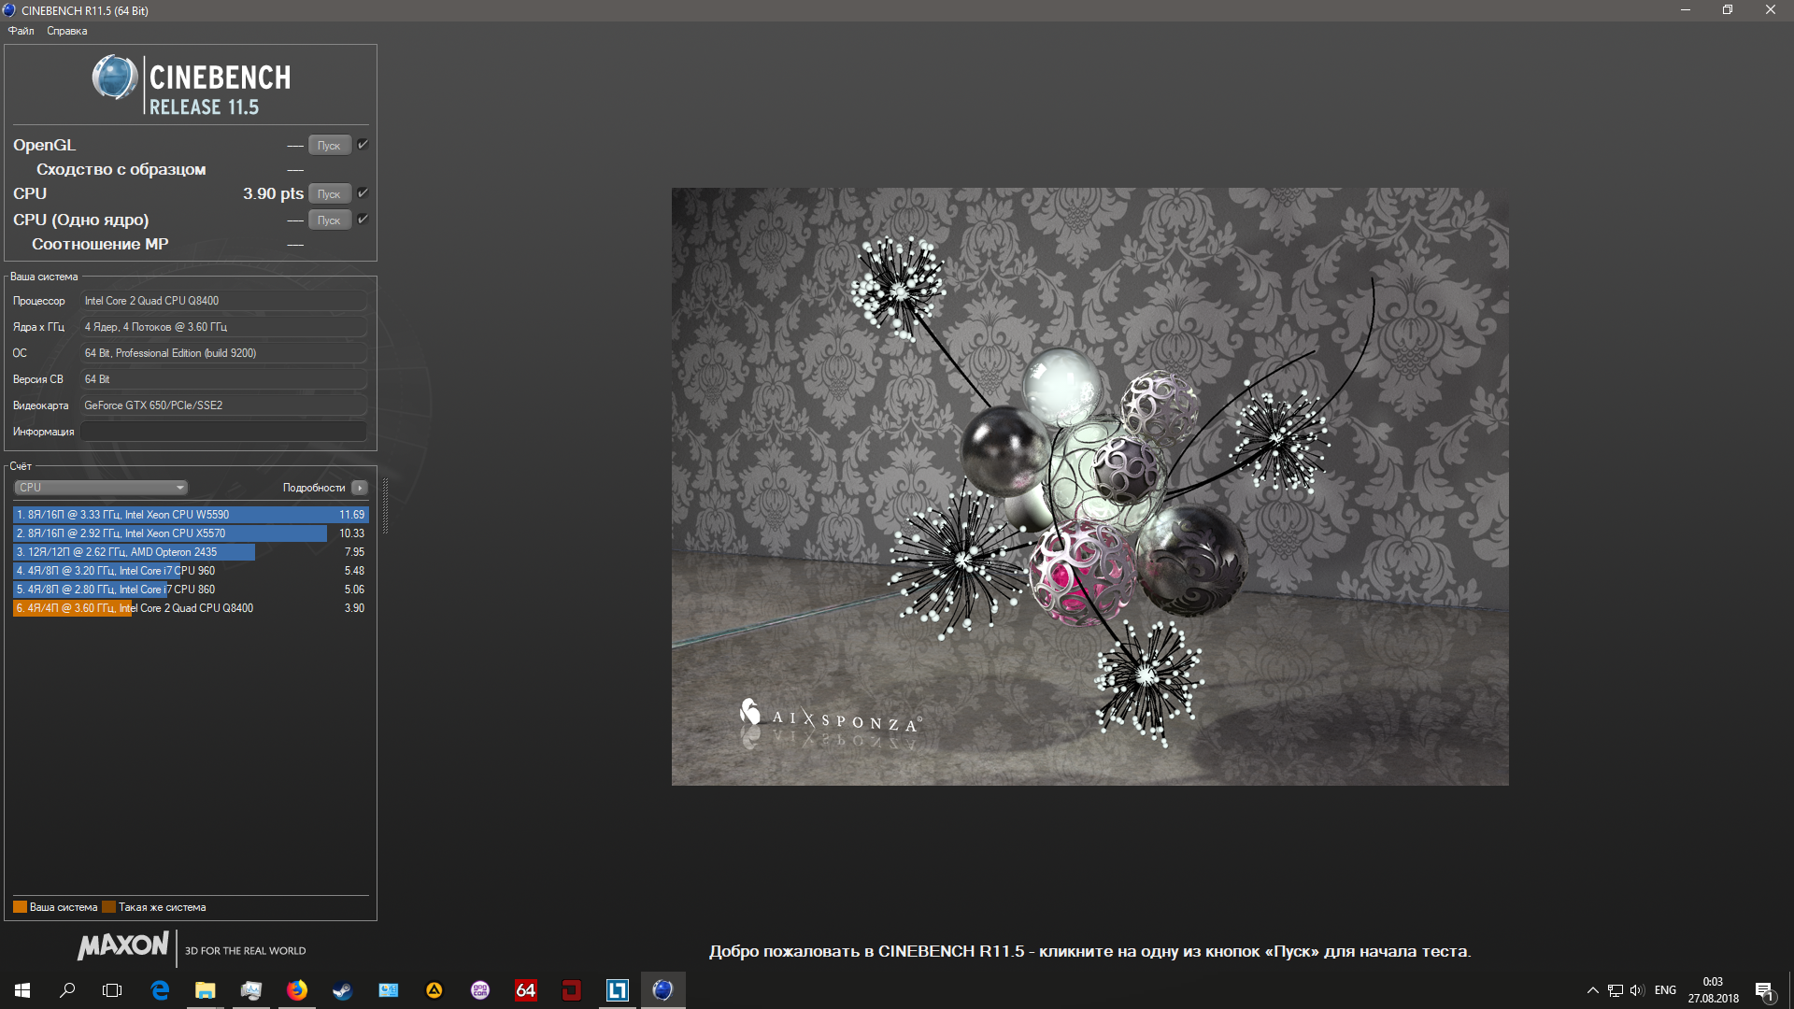Select ranking row 1 Intel Xeon CPU W5590

[x=191, y=515]
